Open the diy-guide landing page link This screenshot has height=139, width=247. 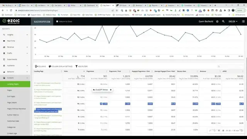48,110
